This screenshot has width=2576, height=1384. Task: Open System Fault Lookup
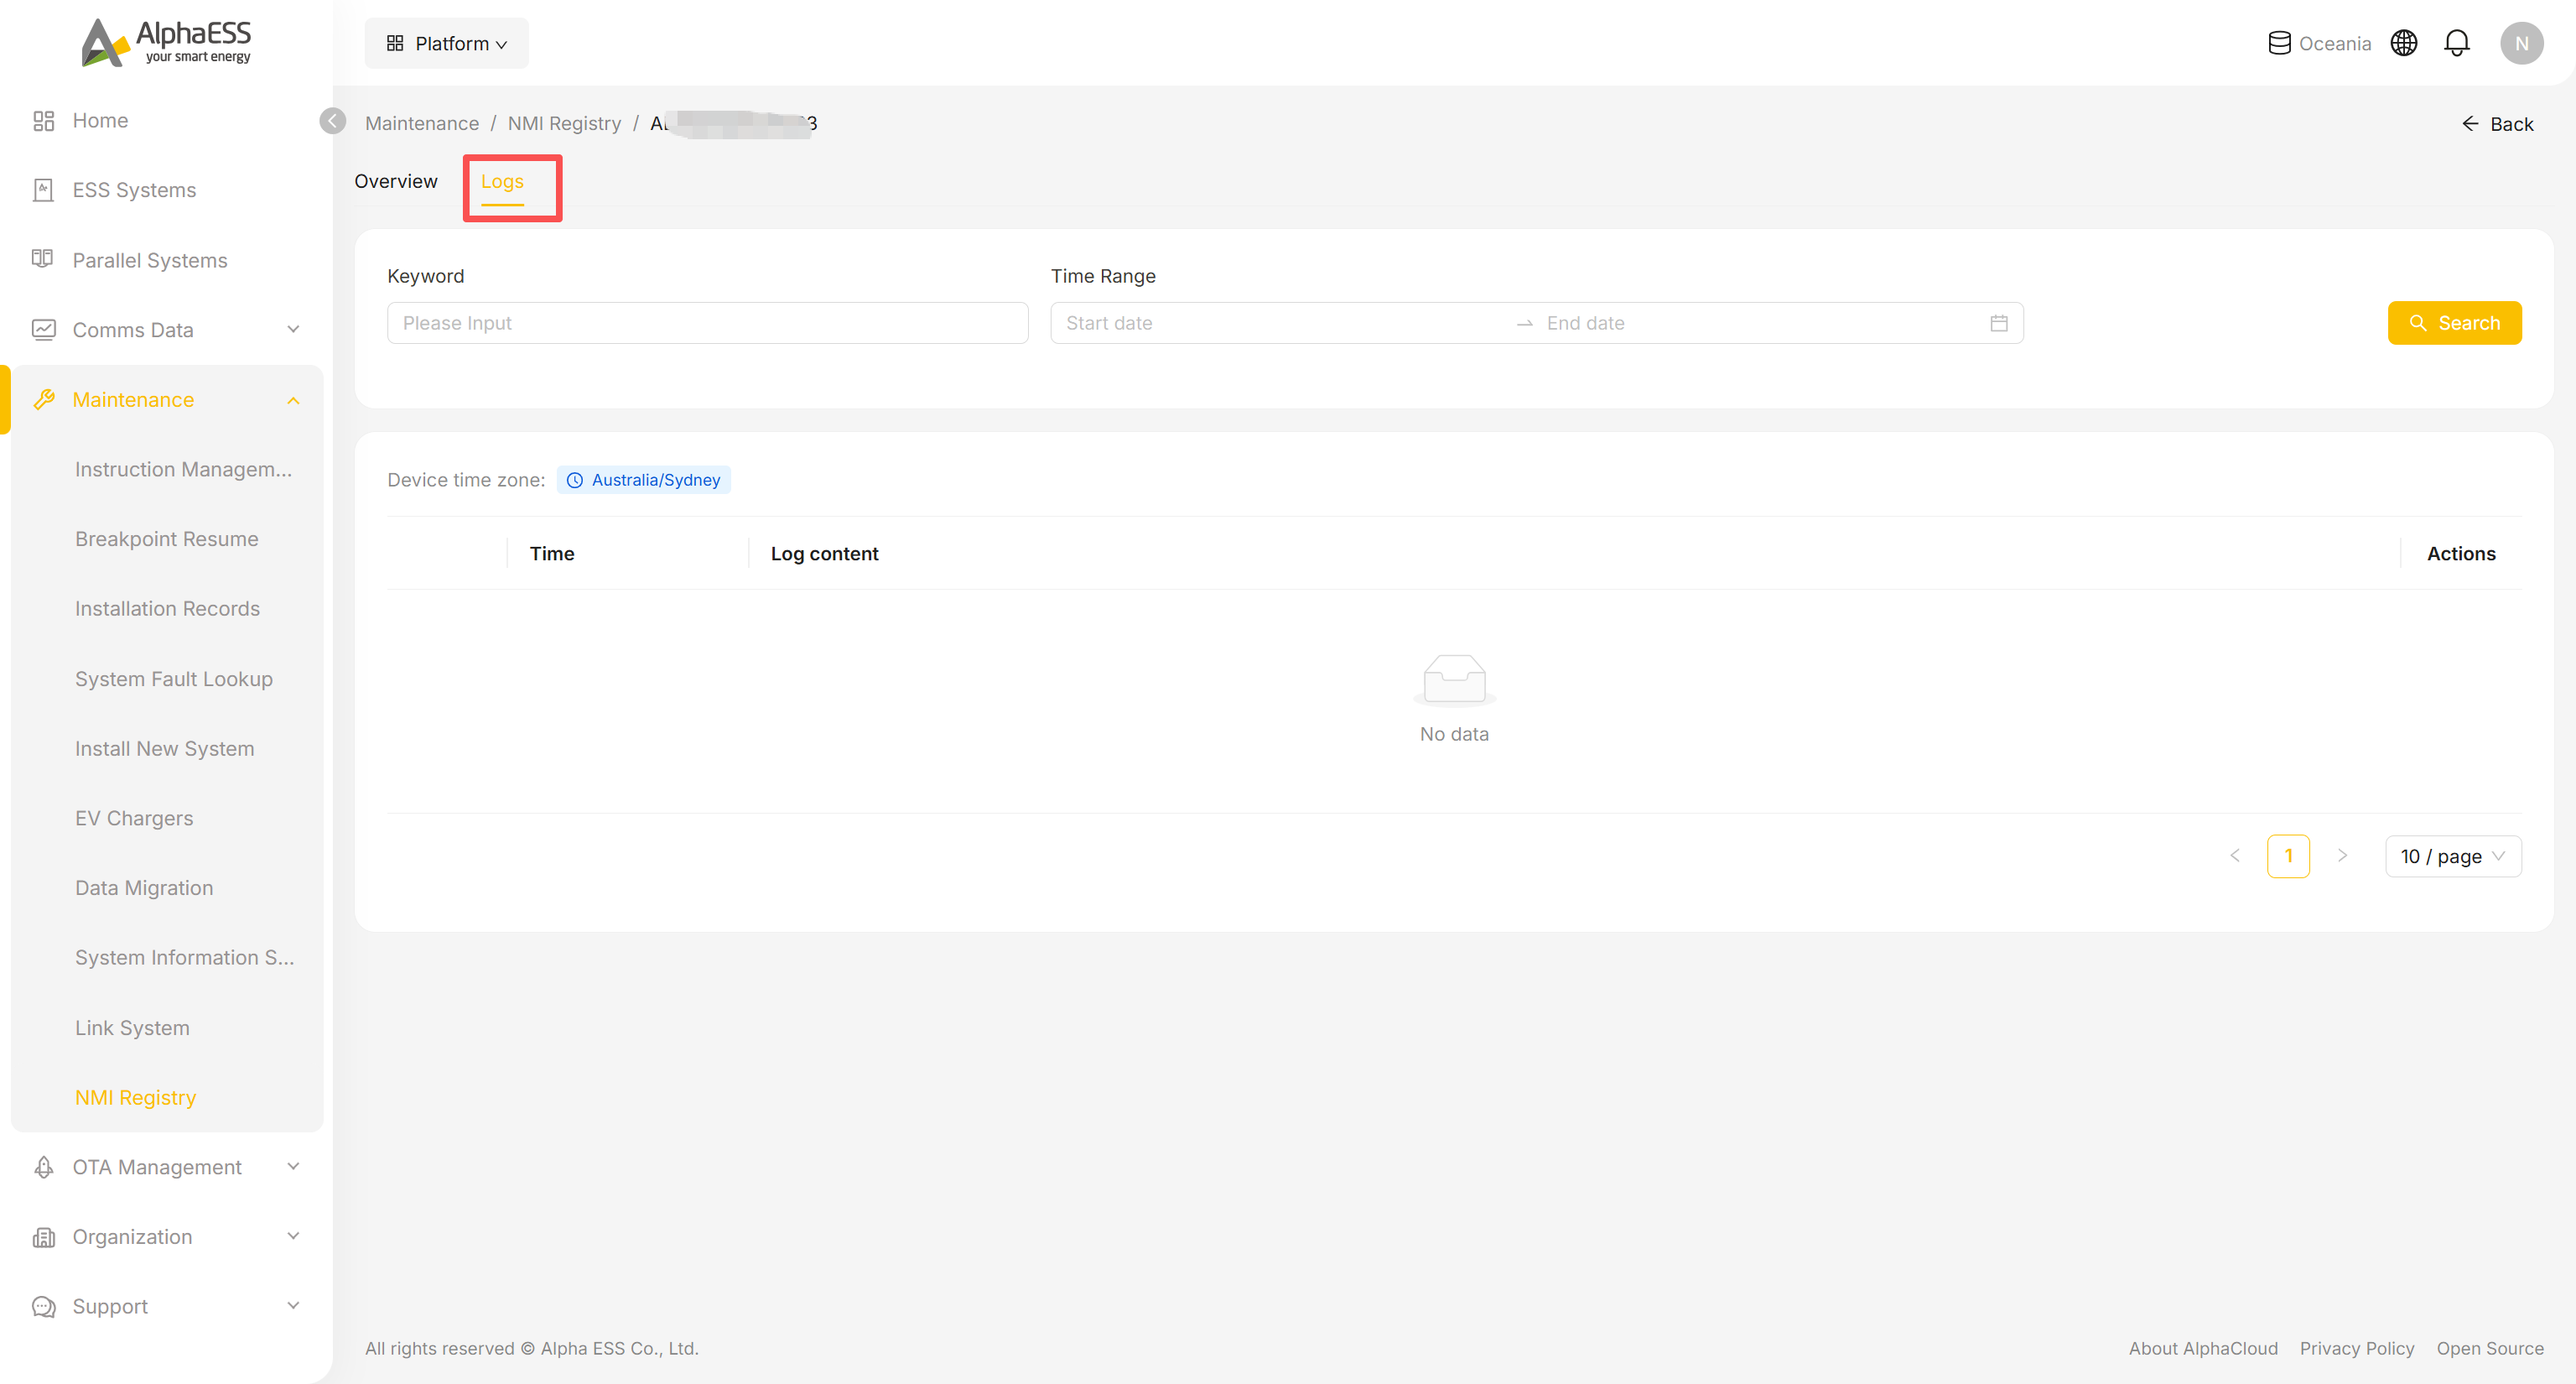174,679
